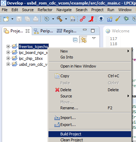
Task: Expand the freertos_tcpecho project
Action: click(8, 47)
